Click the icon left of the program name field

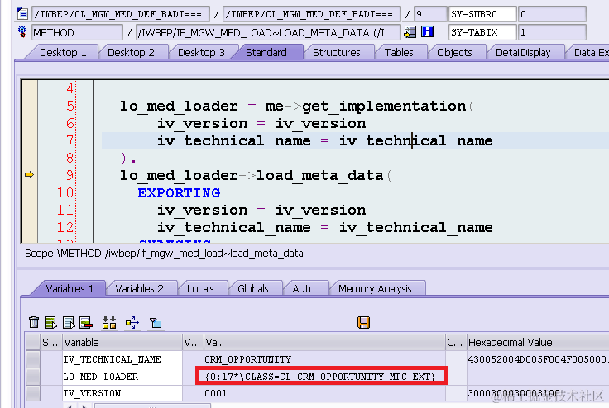[22, 14]
